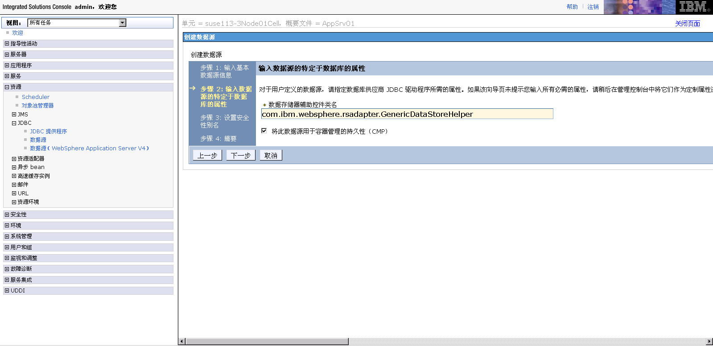Toggle the CMP container-managed persistence checkbox
713x346 pixels.
(x=264, y=131)
